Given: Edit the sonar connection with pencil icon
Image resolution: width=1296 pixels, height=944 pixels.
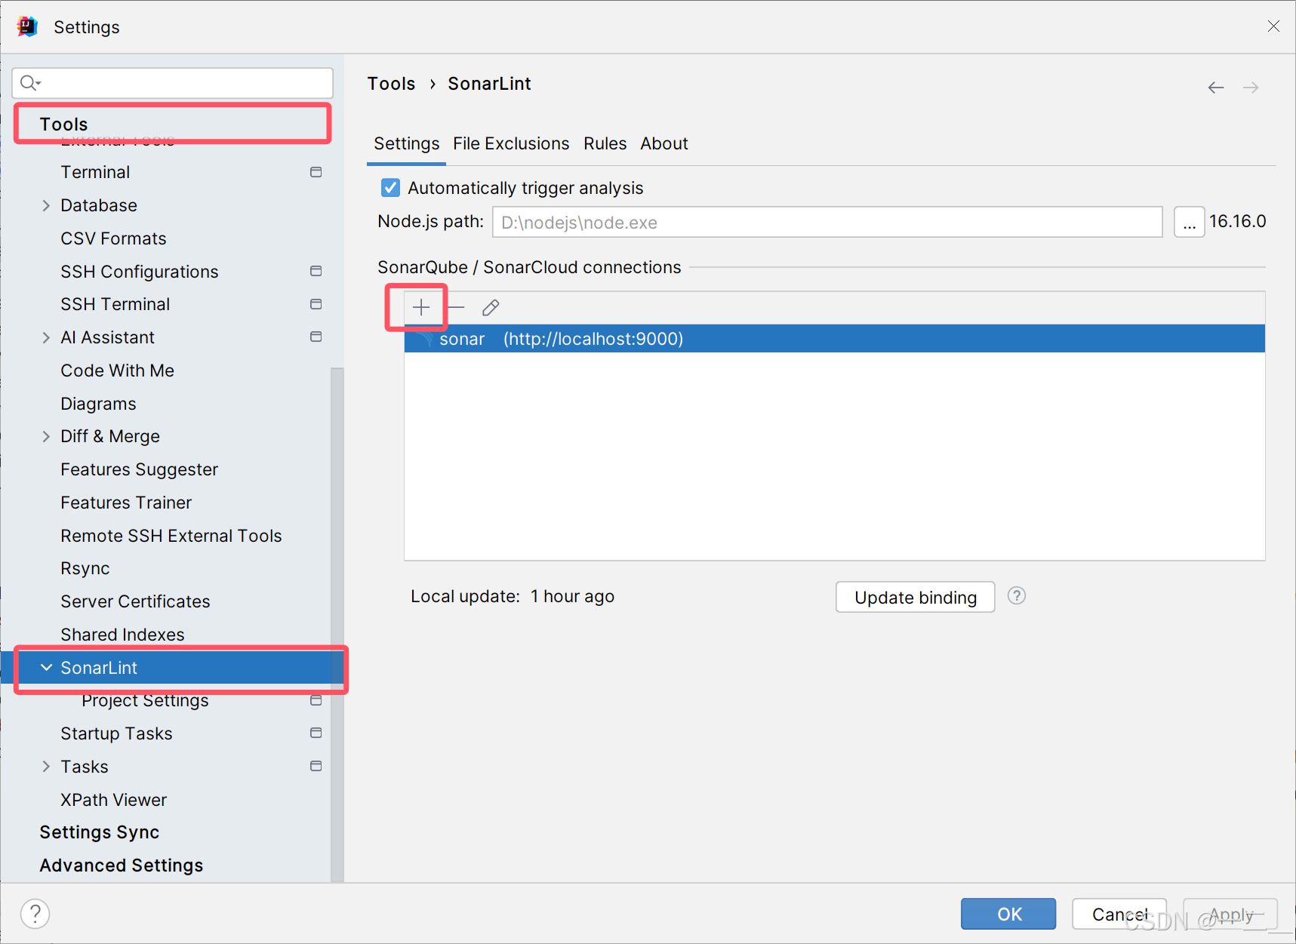Looking at the screenshot, I should tap(491, 307).
